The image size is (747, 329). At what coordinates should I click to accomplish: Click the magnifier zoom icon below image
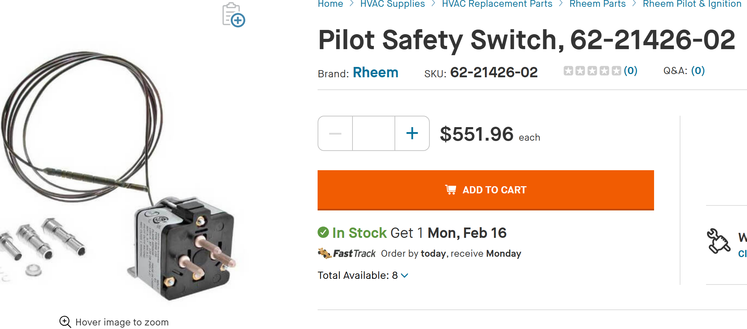pos(65,322)
